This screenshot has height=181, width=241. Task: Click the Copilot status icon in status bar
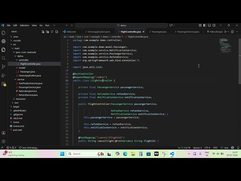232,147
